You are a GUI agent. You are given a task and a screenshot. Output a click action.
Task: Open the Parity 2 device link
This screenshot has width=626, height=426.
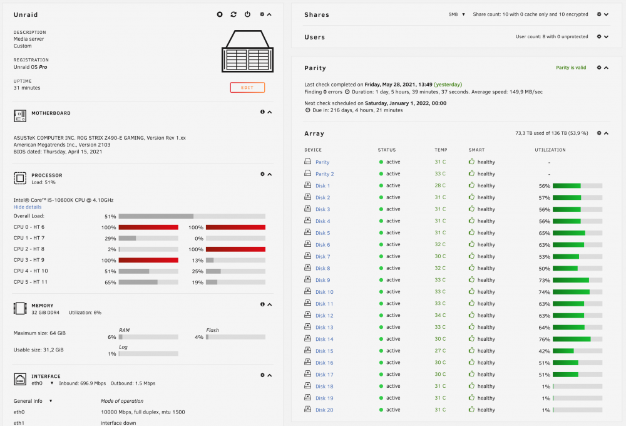pos(324,174)
